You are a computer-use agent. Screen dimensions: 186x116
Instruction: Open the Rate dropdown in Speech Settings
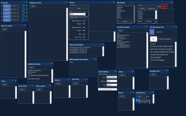tap(112, 85)
